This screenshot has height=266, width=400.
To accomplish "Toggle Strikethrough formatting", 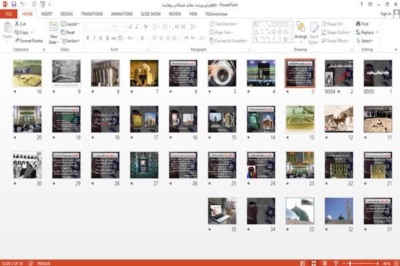I will (x=114, y=38).
